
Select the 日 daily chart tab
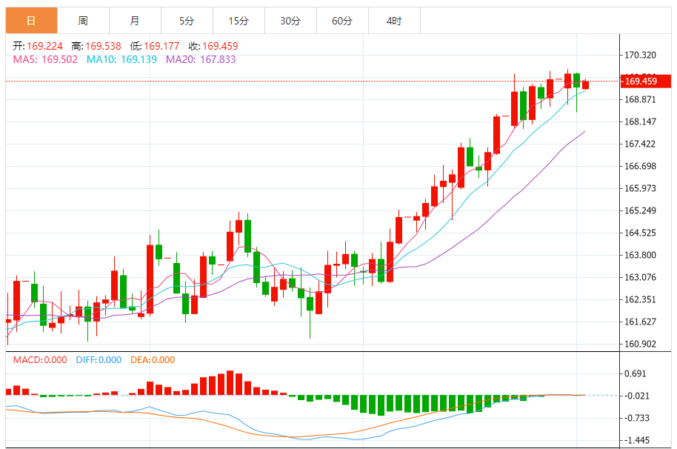pyautogui.click(x=31, y=21)
